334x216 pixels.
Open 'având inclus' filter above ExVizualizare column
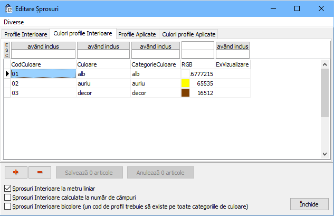[x=232, y=46]
